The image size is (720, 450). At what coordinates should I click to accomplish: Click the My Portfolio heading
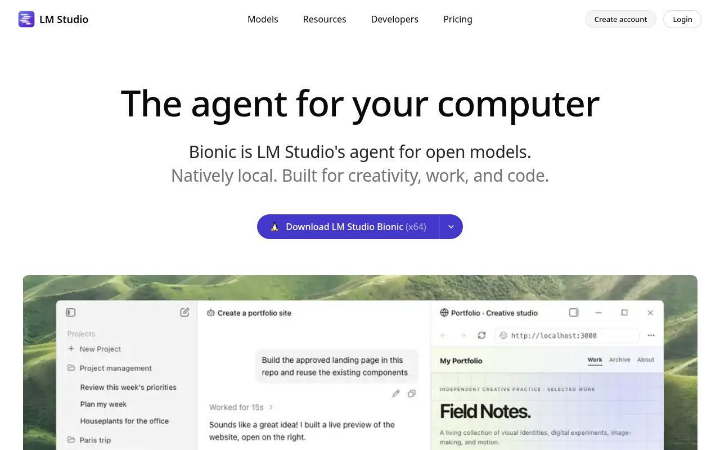tap(461, 361)
